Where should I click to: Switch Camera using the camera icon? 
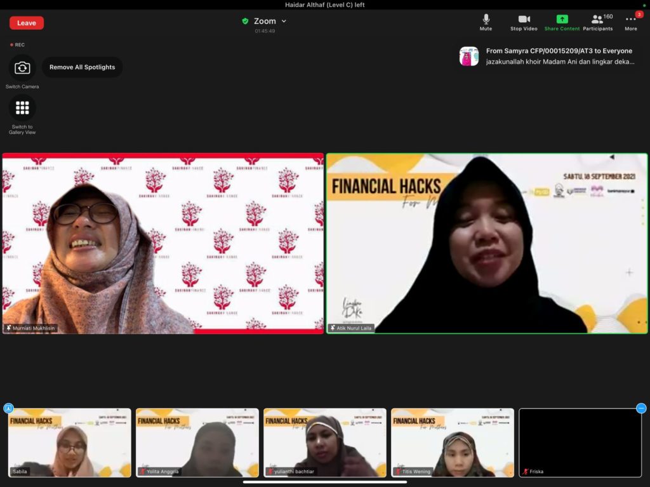click(x=22, y=68)
